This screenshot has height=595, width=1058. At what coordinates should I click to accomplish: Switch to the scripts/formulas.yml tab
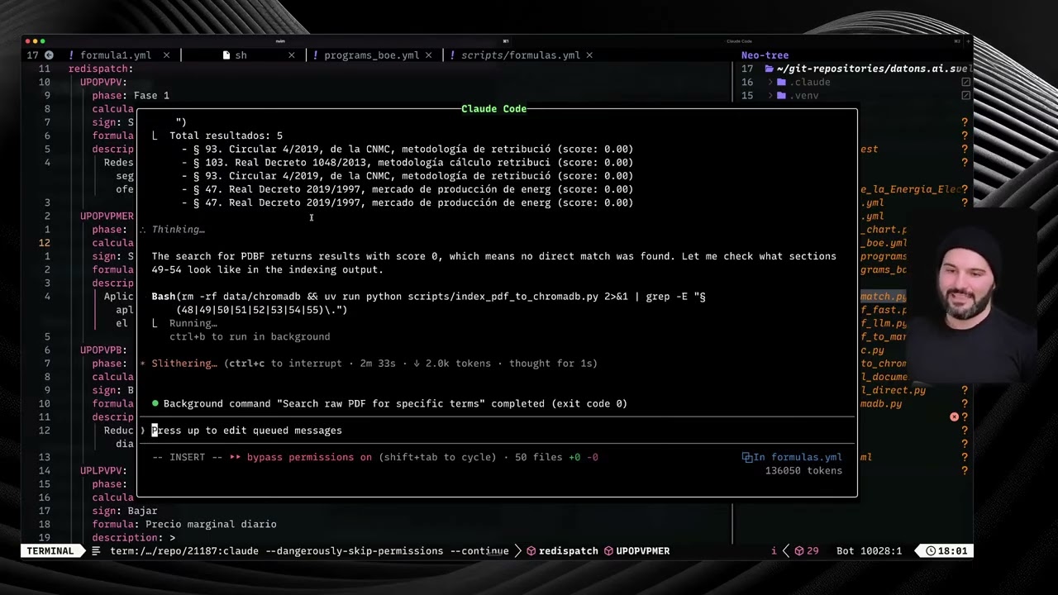click(x=521, y=55)
